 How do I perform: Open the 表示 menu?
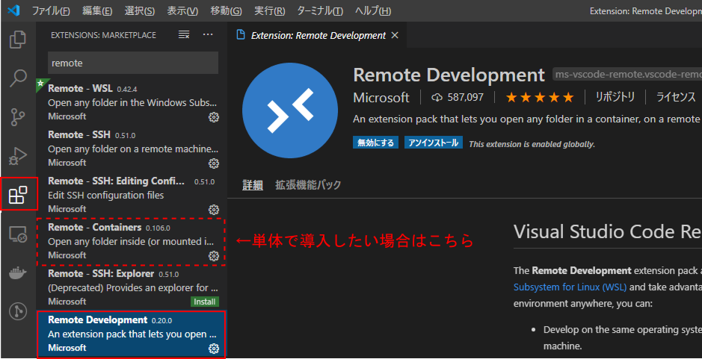click(182, 10)
